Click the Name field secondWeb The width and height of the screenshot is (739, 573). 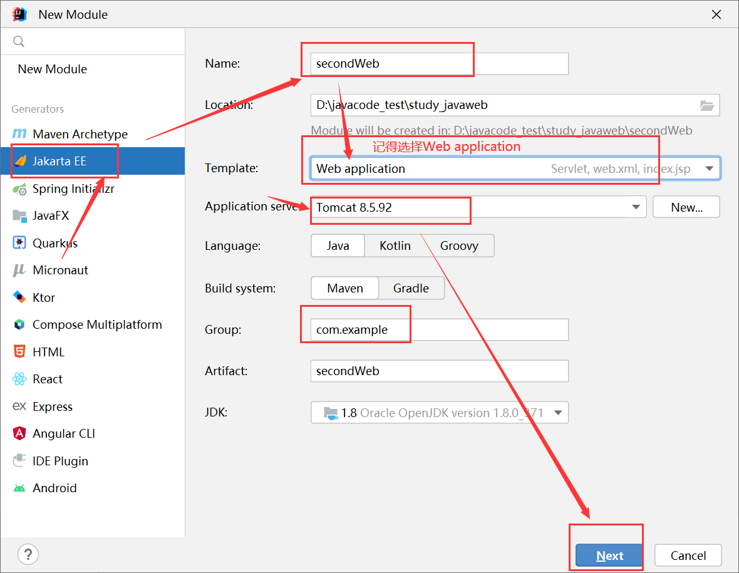[x=439, y=64]
